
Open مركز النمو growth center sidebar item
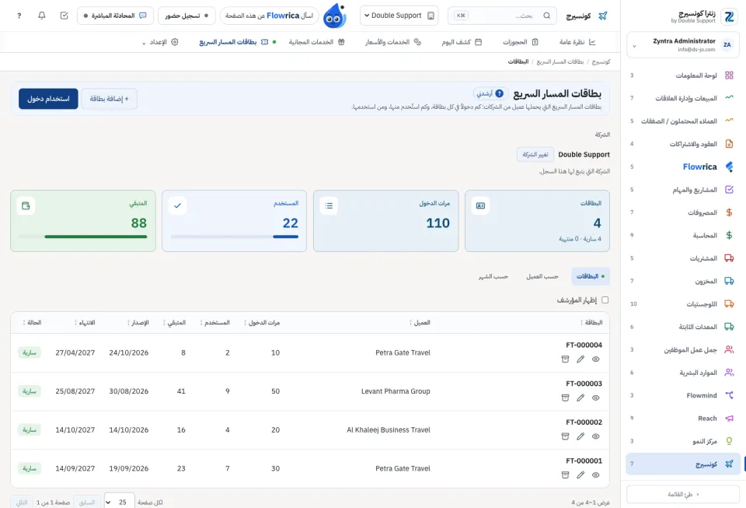point(683,441)
